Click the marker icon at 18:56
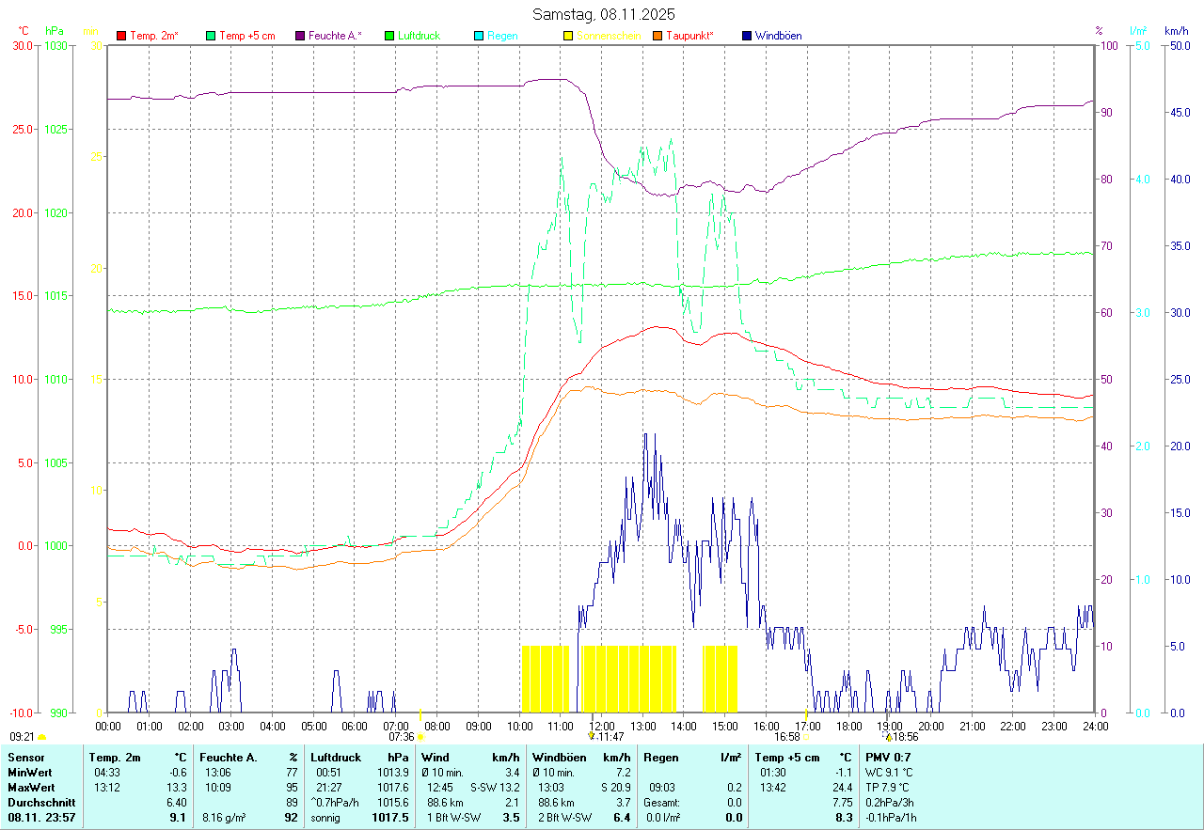This screenshot has height=830, width=1204. [887, 736]
